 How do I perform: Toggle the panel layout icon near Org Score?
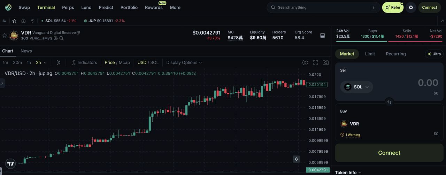(x=322, y=35)
